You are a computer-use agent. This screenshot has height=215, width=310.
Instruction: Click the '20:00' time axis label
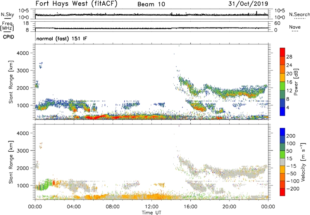pos(229,207)
